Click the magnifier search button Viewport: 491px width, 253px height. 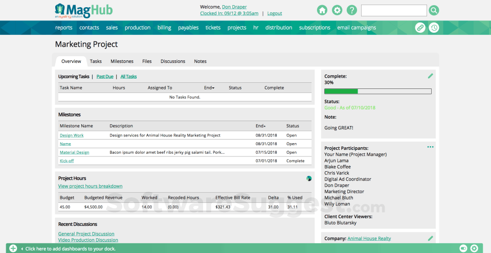pos(434,10)
